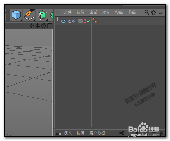Toggle the 圆环 green enable checkmark
Screen dimensions: 170x141
pyautogui.click(x=89, y=21)
